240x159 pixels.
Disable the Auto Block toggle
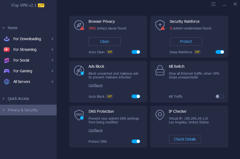[136, 96]
